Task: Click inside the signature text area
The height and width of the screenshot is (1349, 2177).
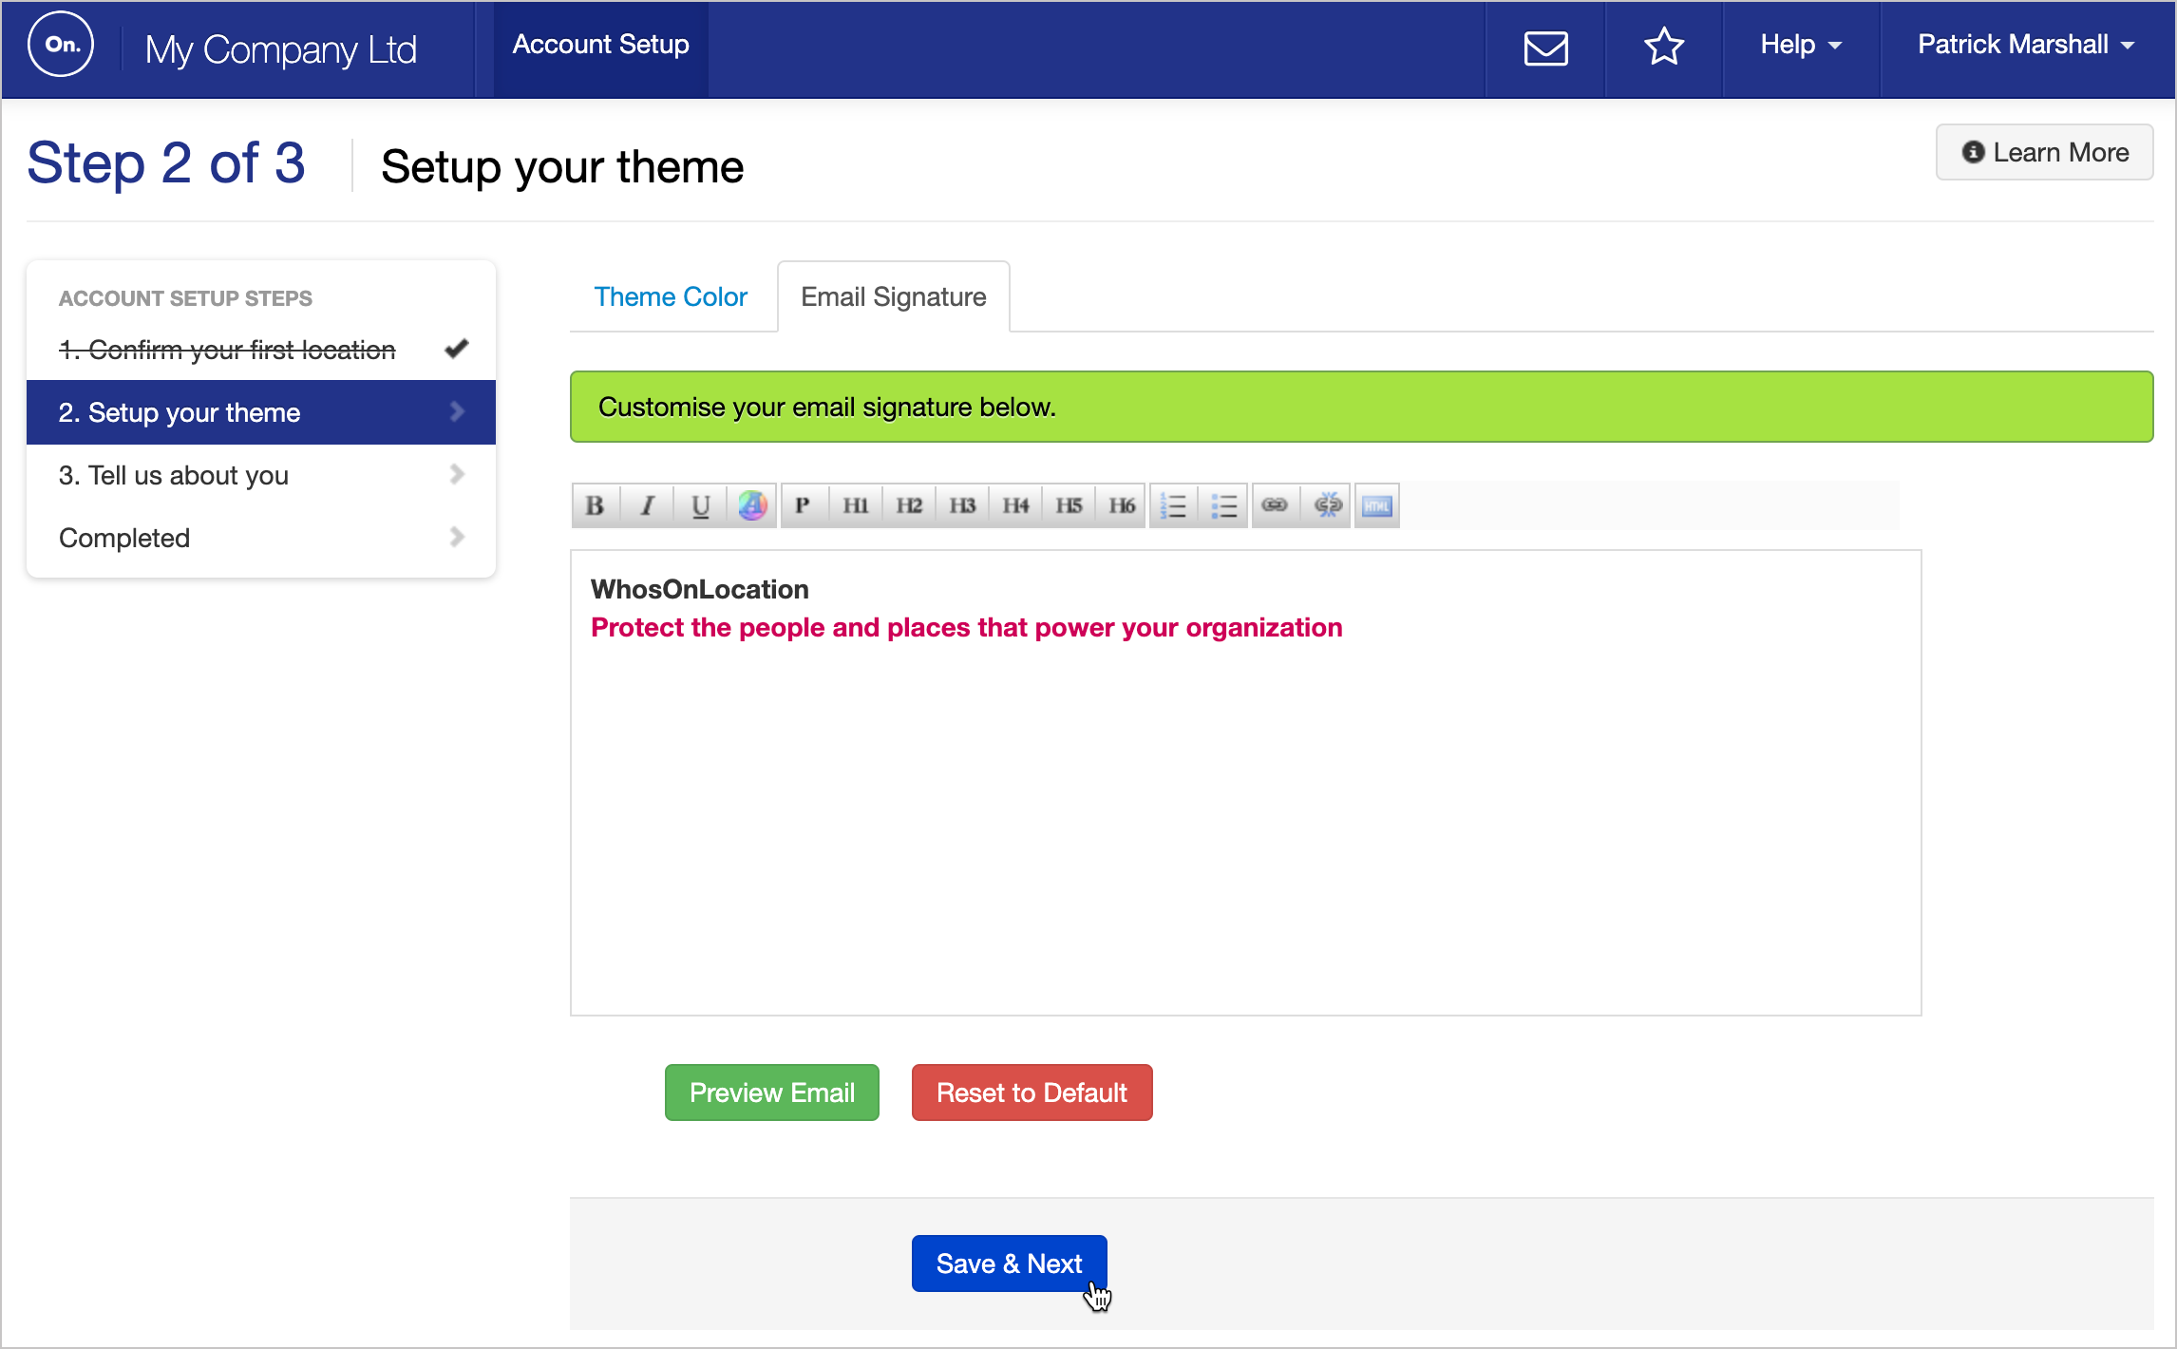Action: click(1244, 817)
